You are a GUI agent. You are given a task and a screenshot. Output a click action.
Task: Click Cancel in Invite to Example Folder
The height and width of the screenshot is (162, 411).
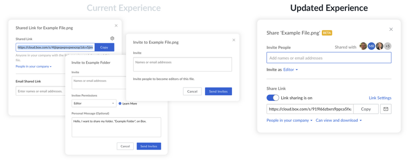[x=125, y=146]
